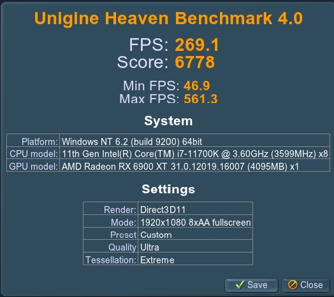Click the Platform label cell
Screen dimensions: 334x297
33,141
